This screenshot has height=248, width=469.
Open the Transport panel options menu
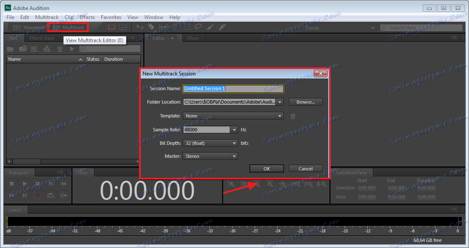click(60, 172)
